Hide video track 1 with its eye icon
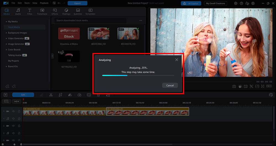The image size is (276, 146). pyautogui.click(x=13, y=112)
